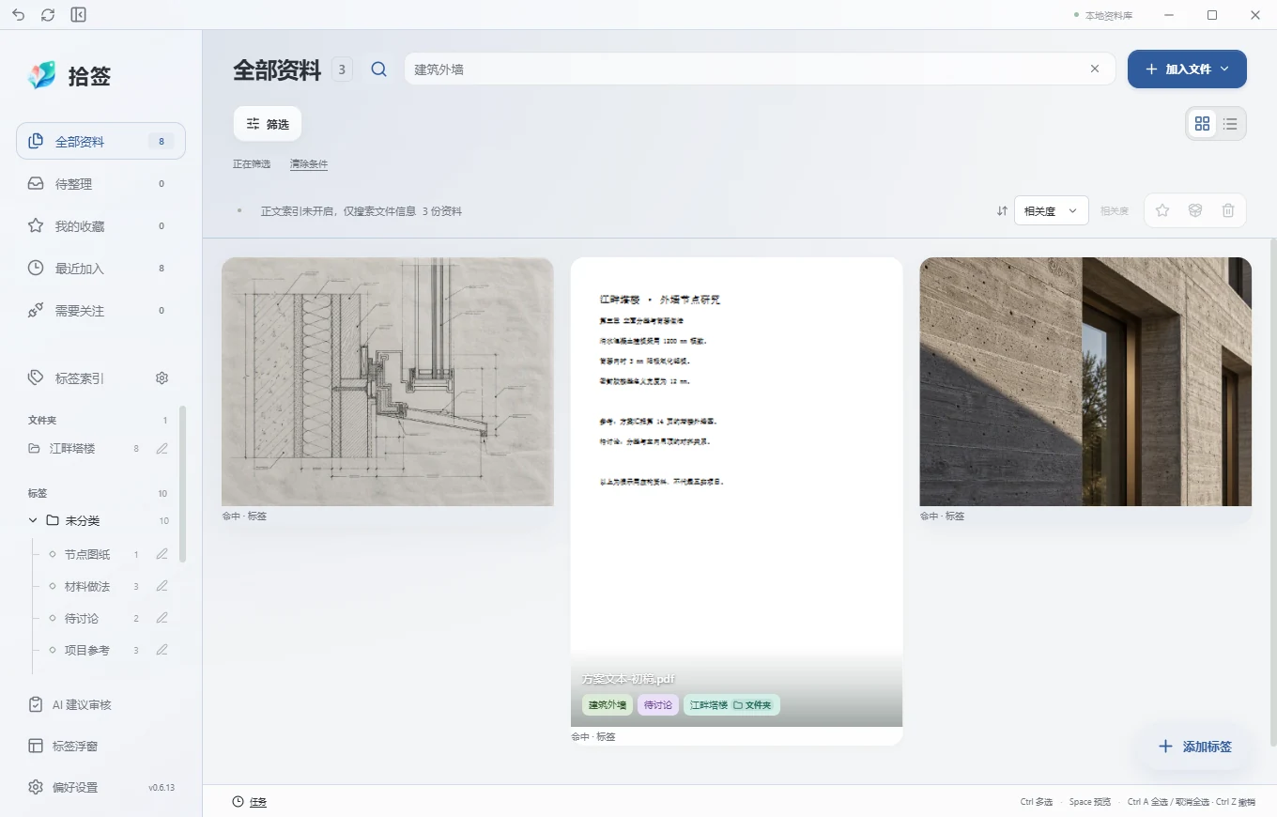
Task: Click the undo arrow in the title bar
Action: (x=19, y=15)
